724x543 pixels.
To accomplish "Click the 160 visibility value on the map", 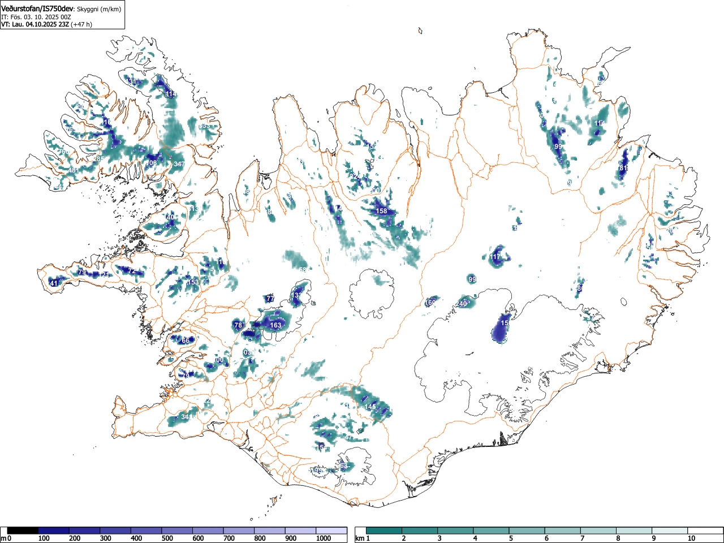I will point(430,303).
